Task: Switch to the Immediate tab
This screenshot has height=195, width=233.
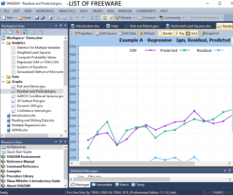Action: pos(102,185)
